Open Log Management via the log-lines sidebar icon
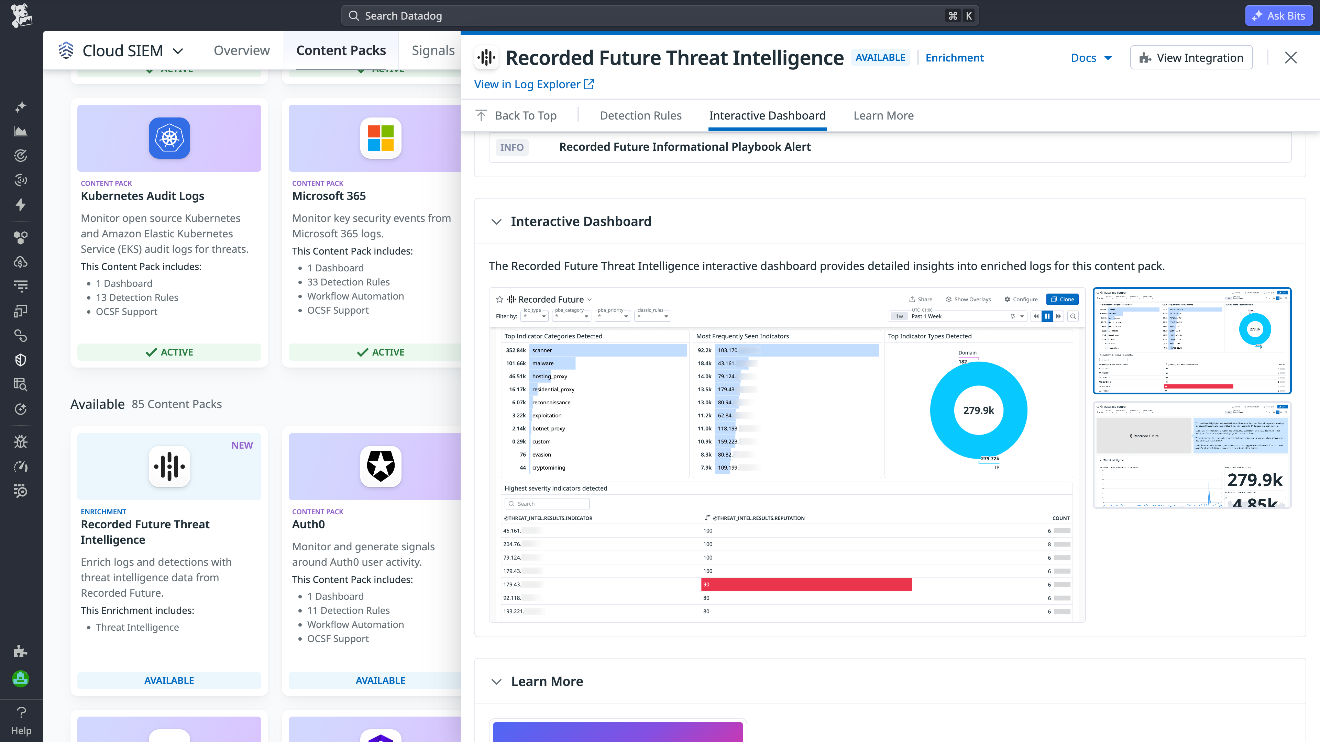Screen dimensions: 1320x742 pyautogui.click(x=21, y=286)
